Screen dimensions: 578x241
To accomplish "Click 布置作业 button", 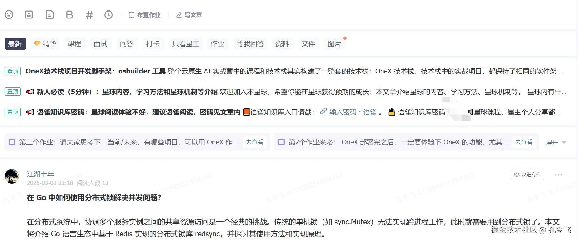I will coord(145,15).
